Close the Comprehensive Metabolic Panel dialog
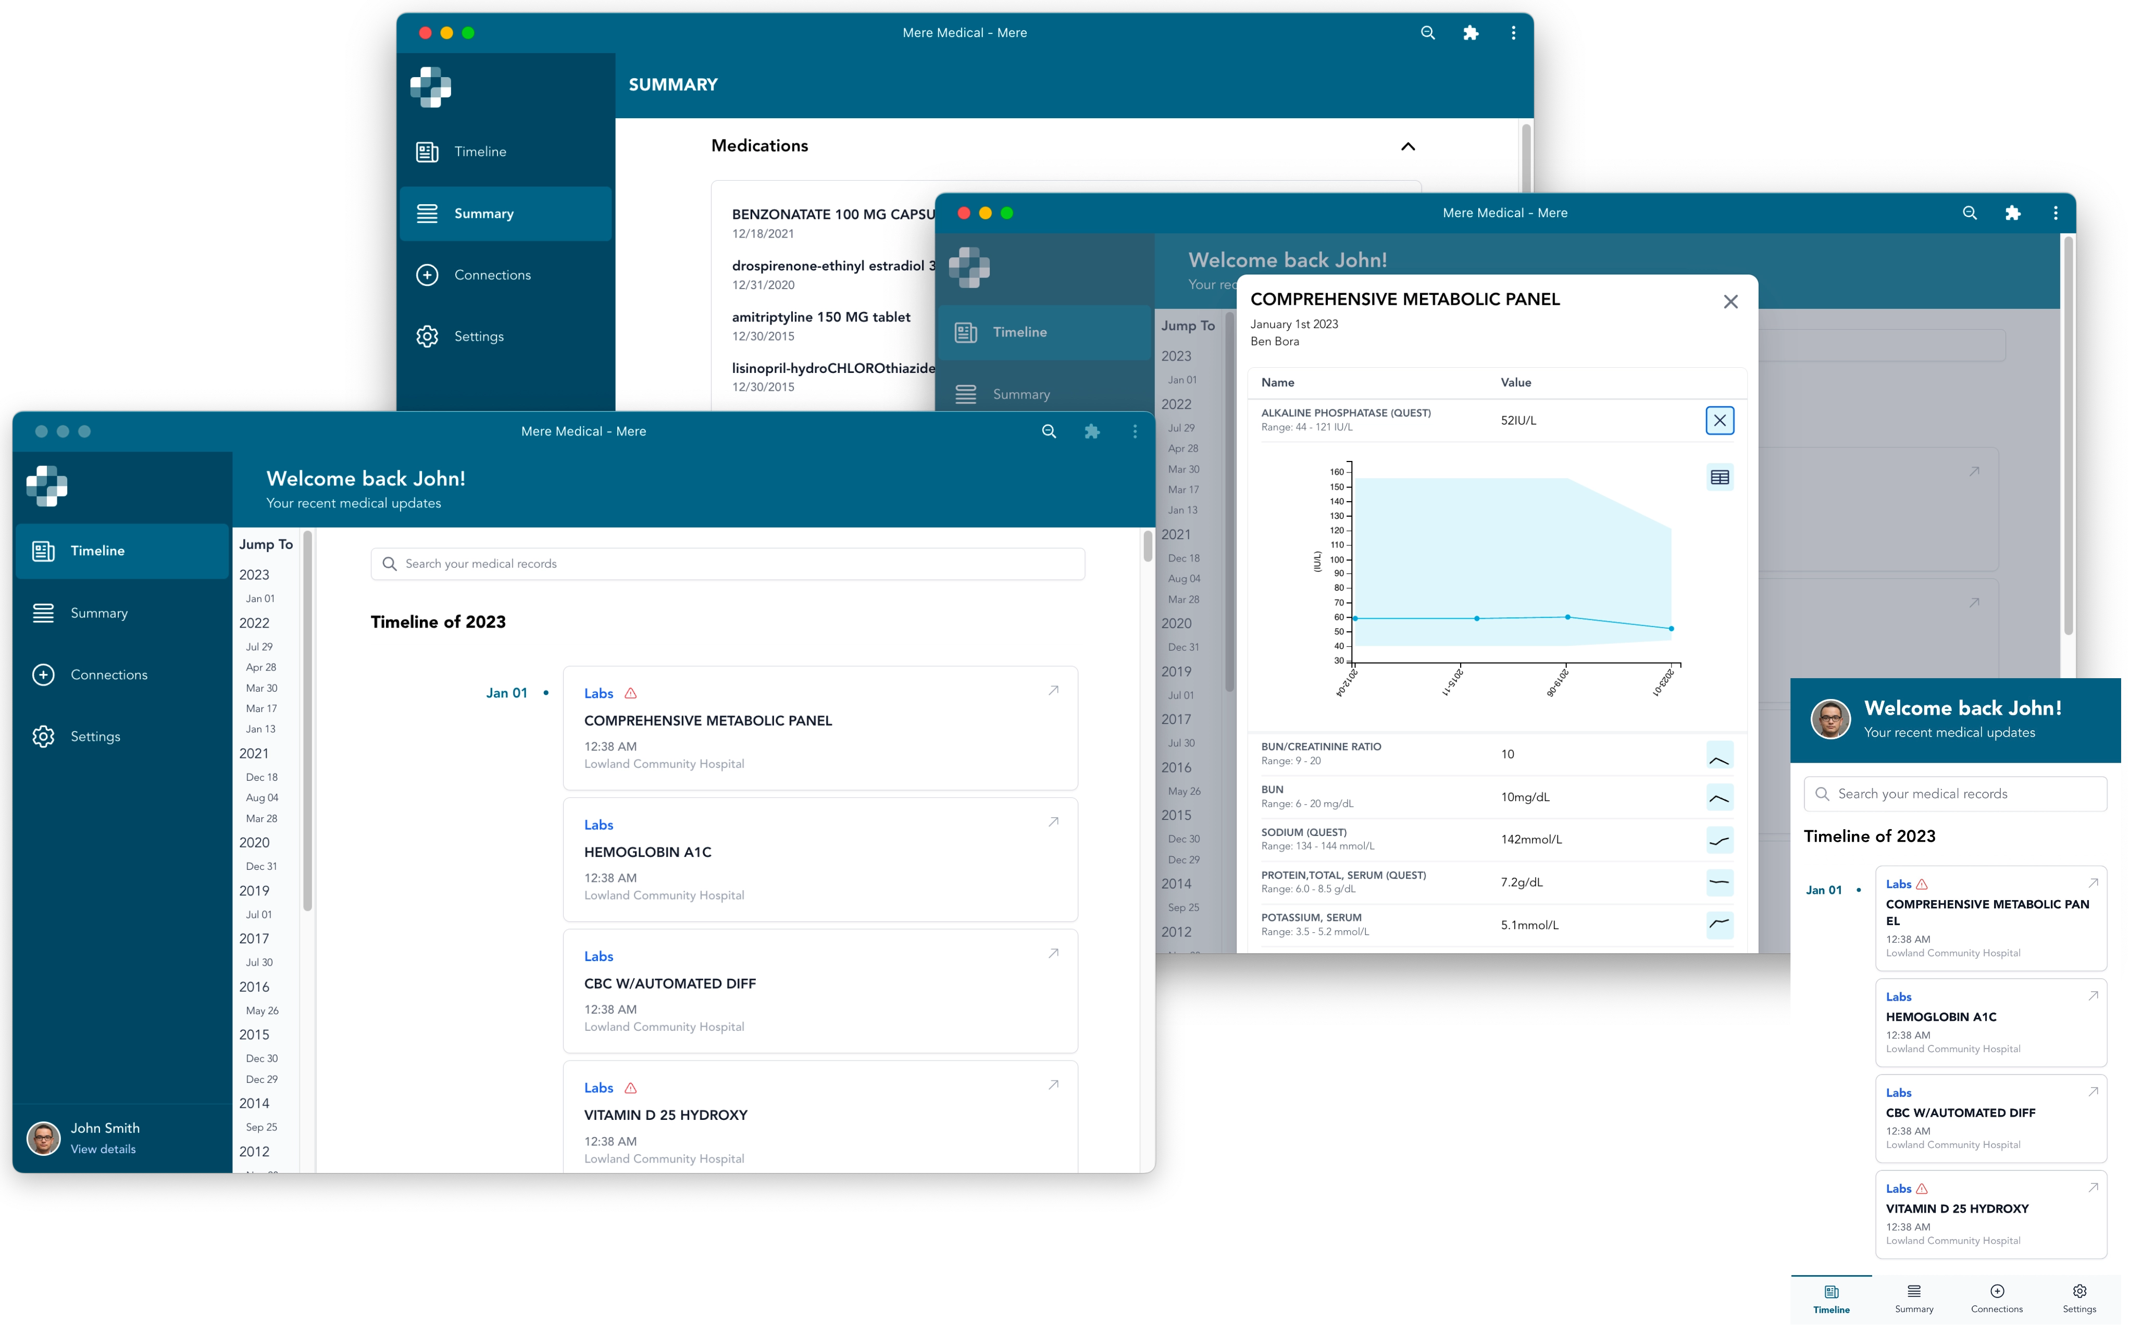 pyautogui.click(x=1730, y=302)
